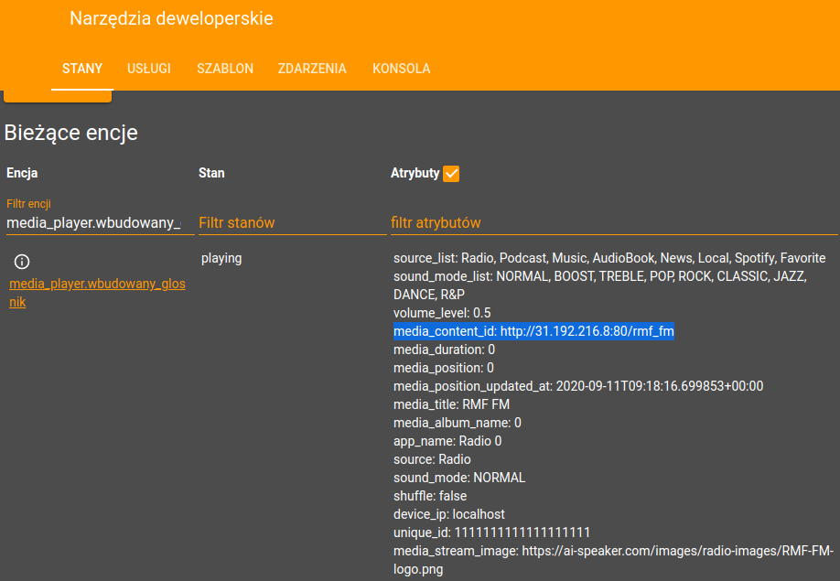The width and height of the screenshot is (840, 581).
Task: Click the filtr atrybutów input field
Action: click(x=614, y=222)
